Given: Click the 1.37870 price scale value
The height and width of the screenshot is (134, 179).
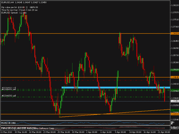Looking at the screenshot, I should pos(175,12).
